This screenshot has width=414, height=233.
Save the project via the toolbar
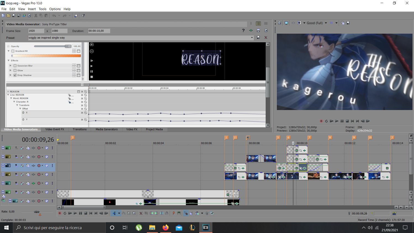click(14, 15)
